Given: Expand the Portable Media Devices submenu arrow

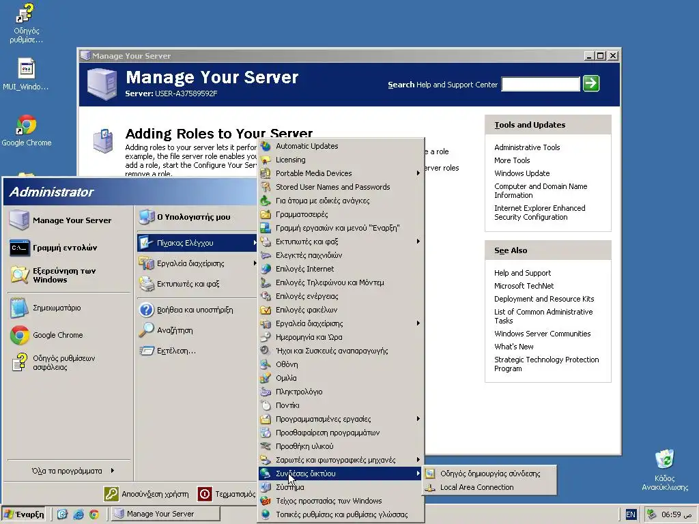Looking at the screenshot, I should 418,173.
